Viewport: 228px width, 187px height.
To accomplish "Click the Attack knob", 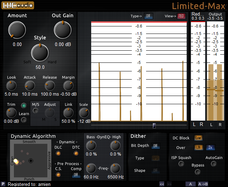I will coord(30,86).
